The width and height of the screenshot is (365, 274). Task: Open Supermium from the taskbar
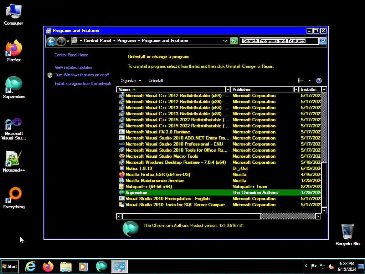[x=101, y=266]
